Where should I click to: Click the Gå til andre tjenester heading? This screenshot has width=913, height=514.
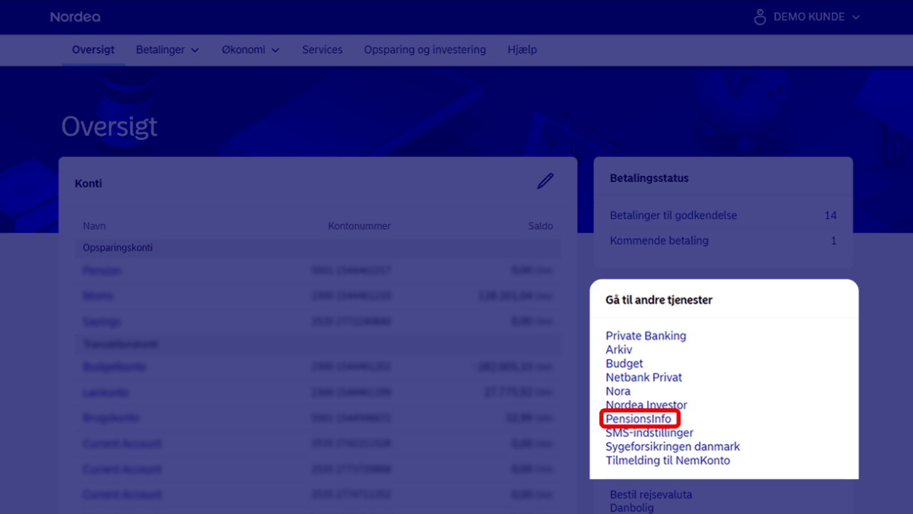(x=659, y=301)
